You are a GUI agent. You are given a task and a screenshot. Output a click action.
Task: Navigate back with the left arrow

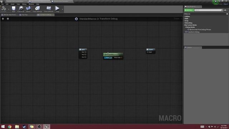3,19
